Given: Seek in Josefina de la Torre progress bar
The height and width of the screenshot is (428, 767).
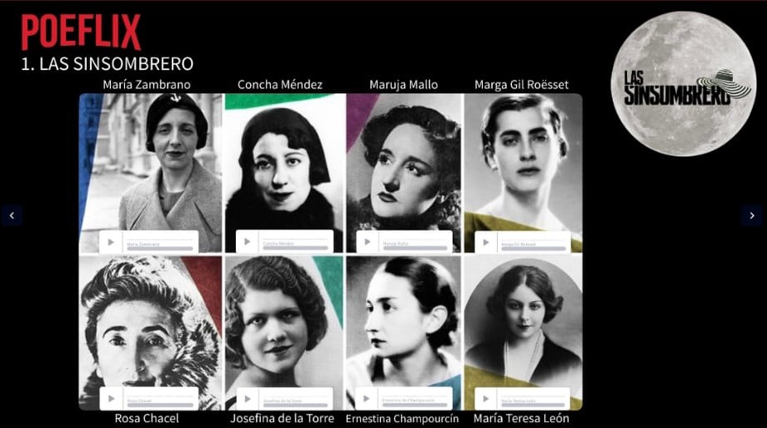Looking at the screenshot, I should point(295,405).
